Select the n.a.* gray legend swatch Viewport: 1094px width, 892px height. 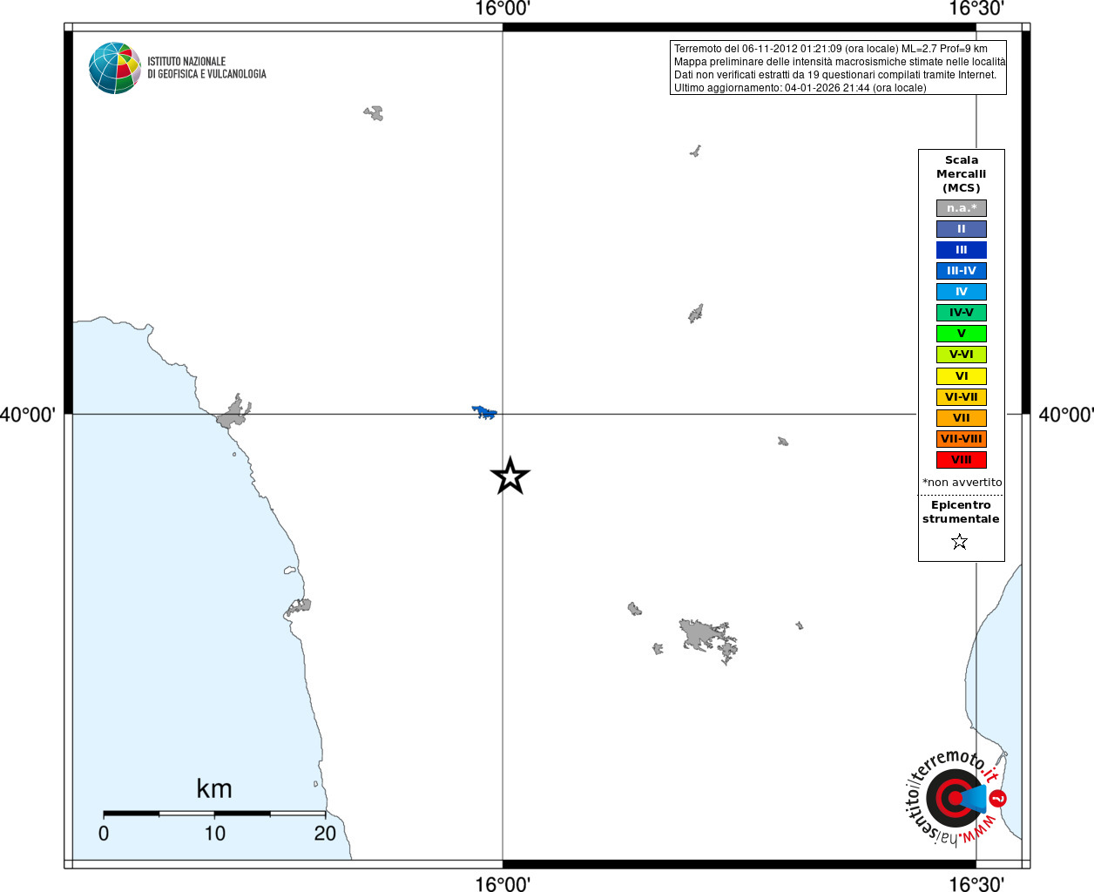click(x=962, y=208)
